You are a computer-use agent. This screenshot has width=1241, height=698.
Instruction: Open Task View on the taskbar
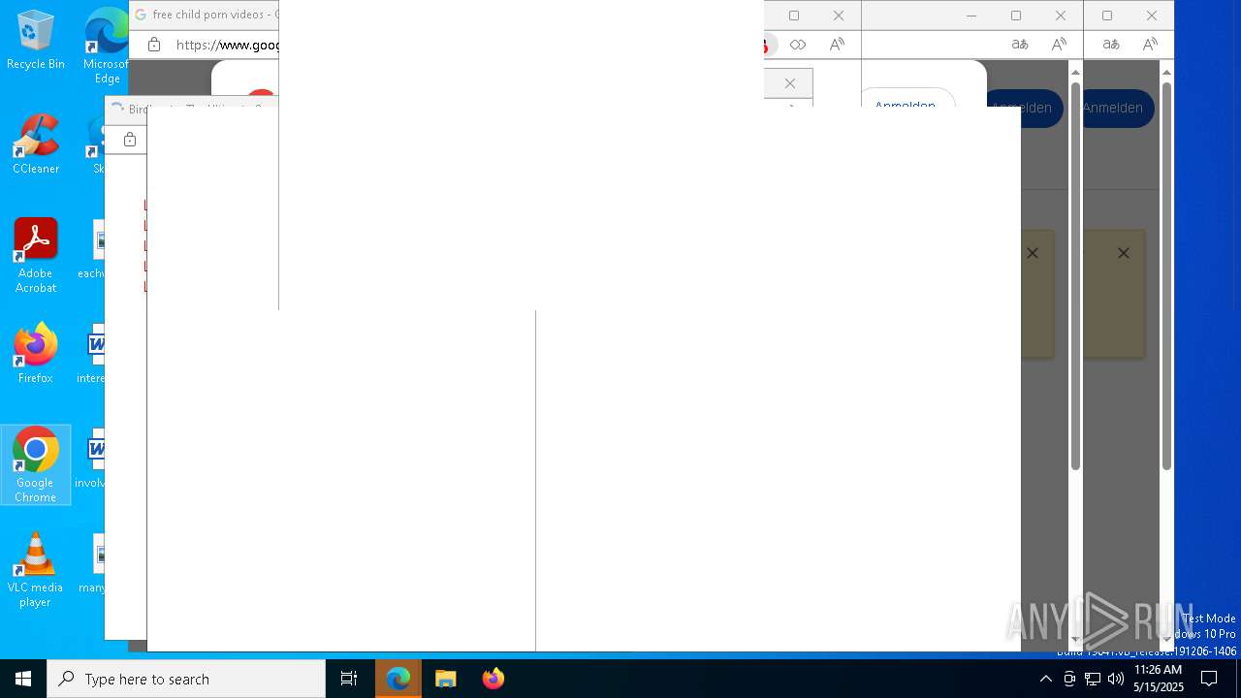(x=349, y=679)
